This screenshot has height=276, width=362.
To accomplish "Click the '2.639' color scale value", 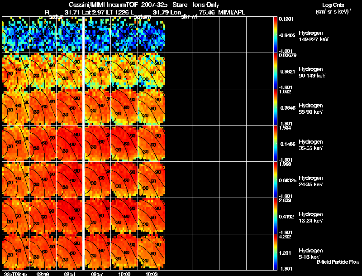I will 285,200.
